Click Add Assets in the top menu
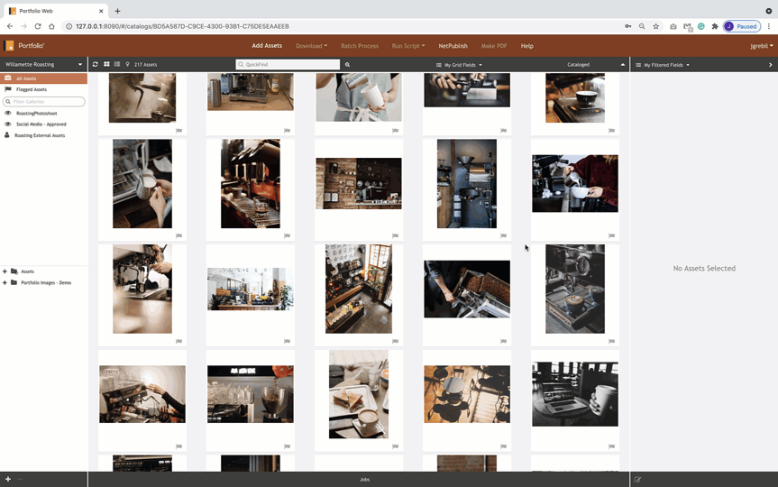Screen dimensions: 778x487 point(267,46)
